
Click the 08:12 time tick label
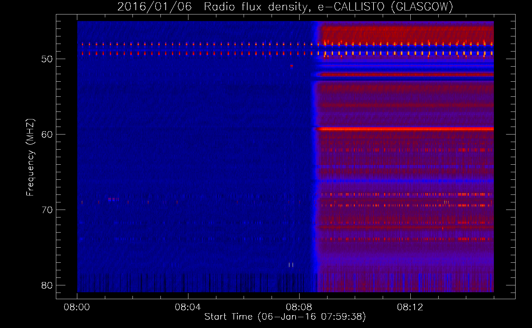[x=410, y=307]
